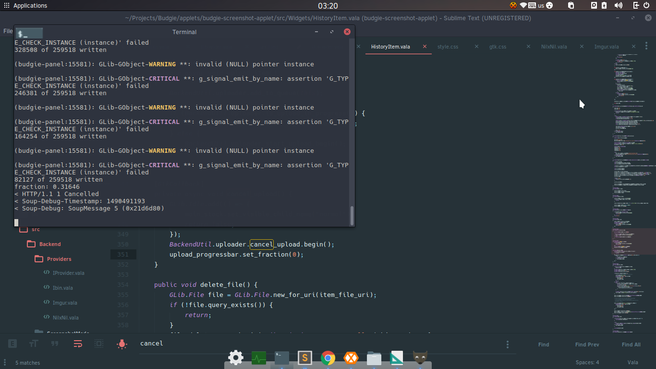Click the orange hexagon tray icon
The width and height of the screenshot is (656, 369).
(x=513, y=6)
